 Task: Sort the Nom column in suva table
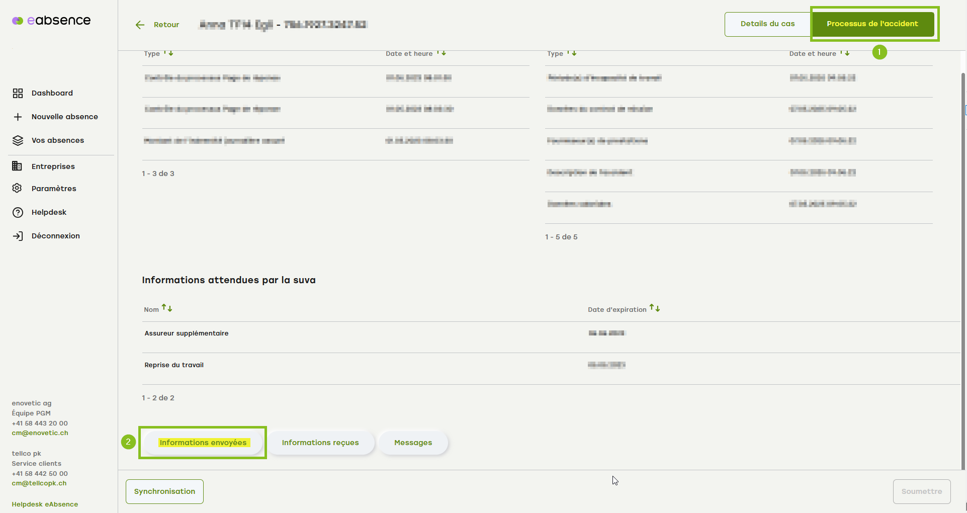(167, 308)
